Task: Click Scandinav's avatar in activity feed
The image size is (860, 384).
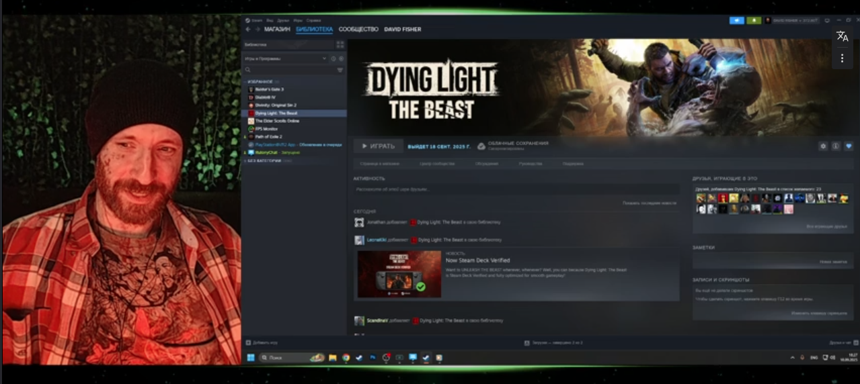Action: coord(359,321)
